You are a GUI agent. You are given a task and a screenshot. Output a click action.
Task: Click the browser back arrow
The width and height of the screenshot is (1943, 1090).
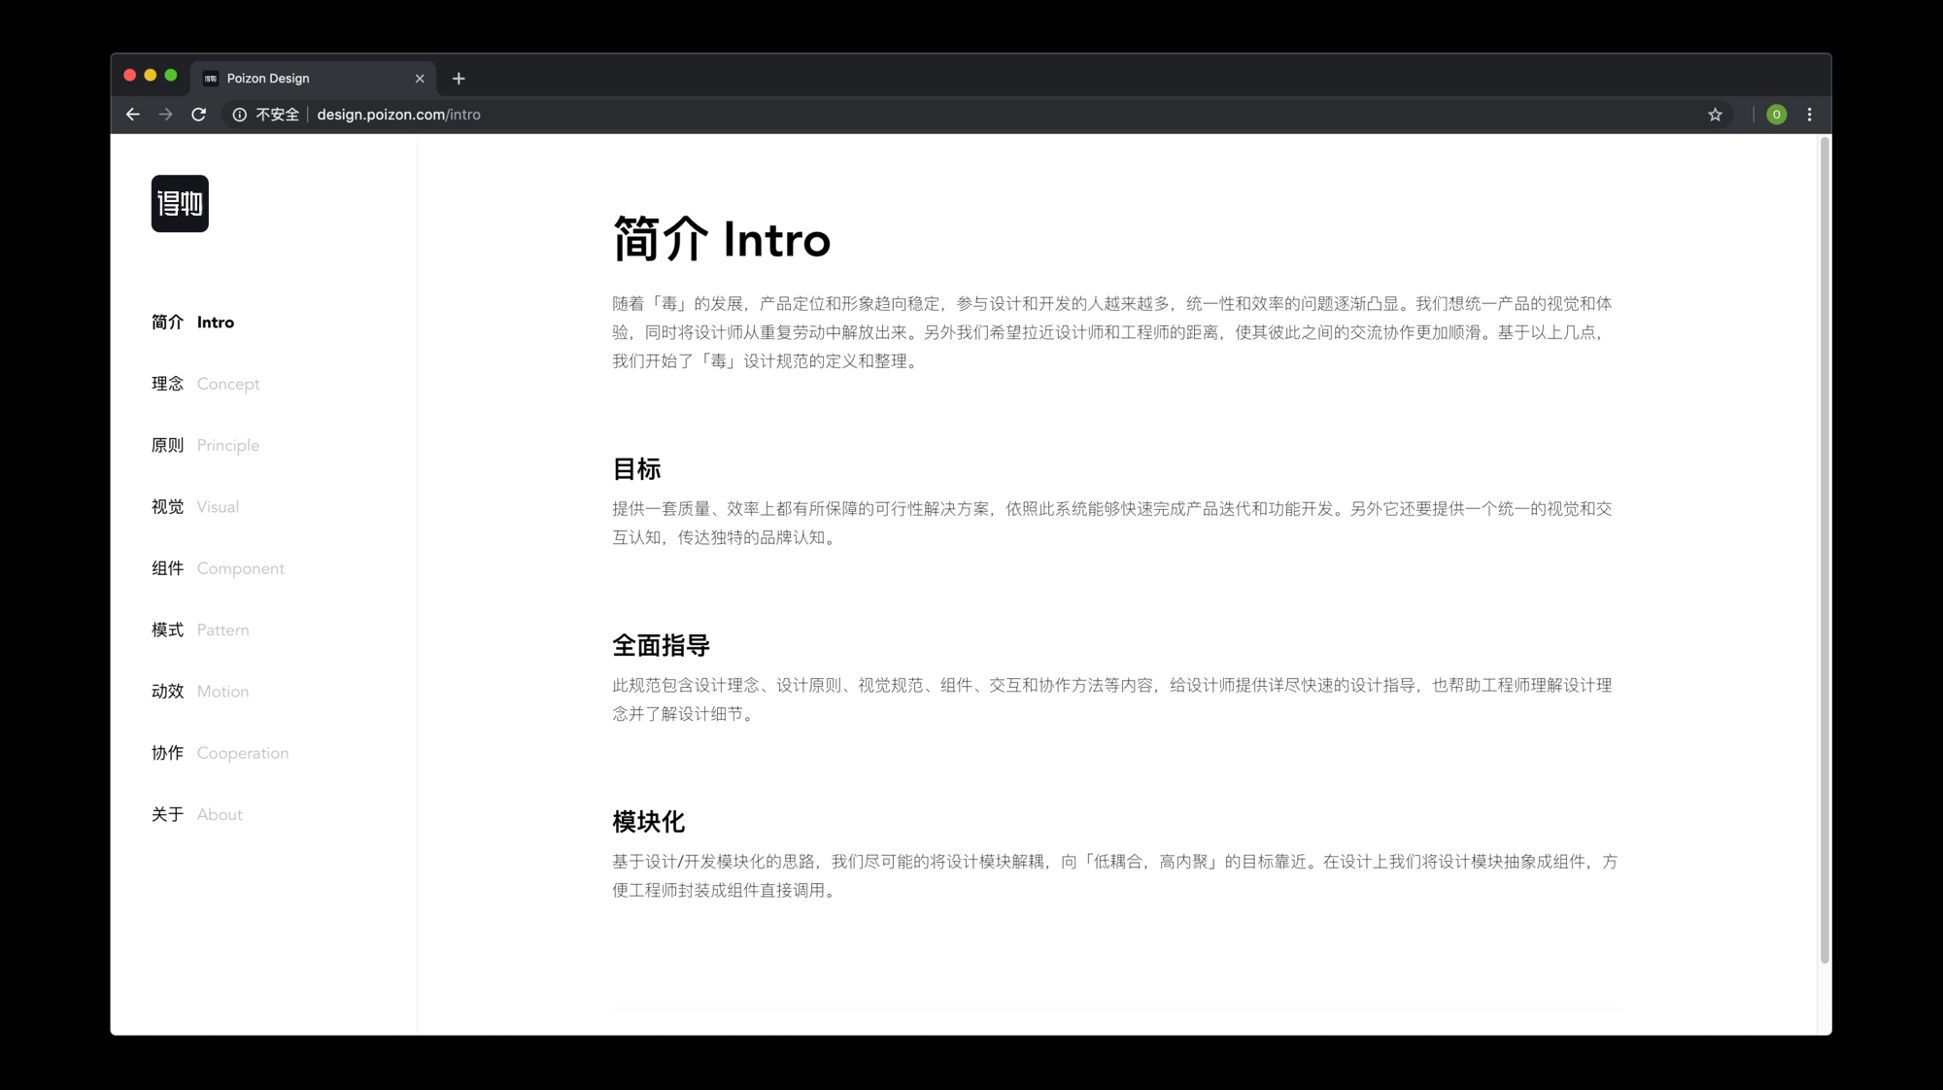coord(133,115)
